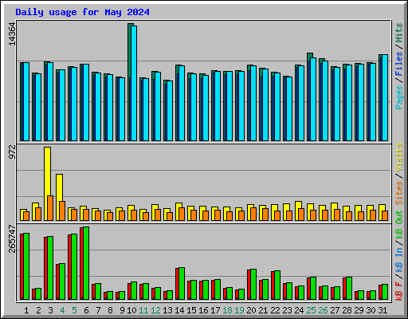Click the day 16 label on the x-axis

(x=203, y=310)
